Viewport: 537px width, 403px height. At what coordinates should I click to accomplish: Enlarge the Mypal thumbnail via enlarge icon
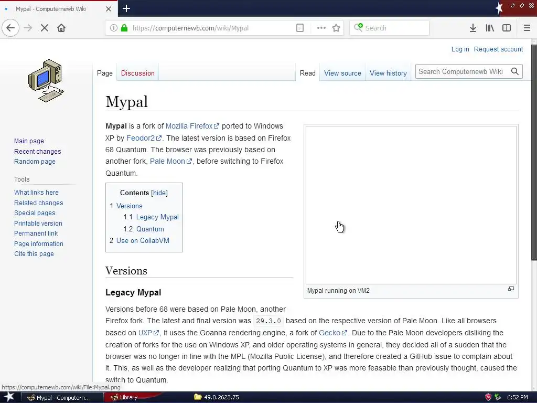click(x=511, y=289)
